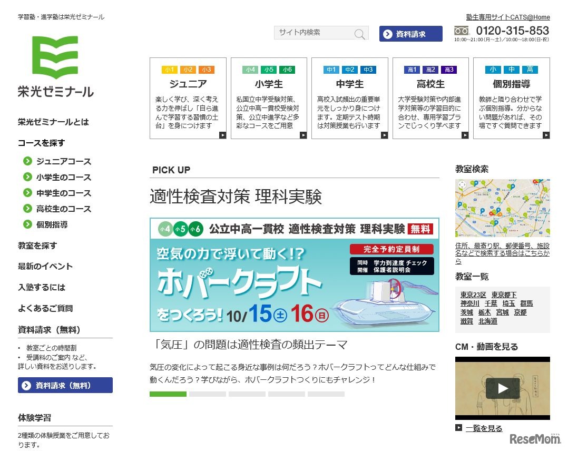The image size is (568, 451).
Task: Click the 0120-315-853 phone number
Action: [512, 31]
